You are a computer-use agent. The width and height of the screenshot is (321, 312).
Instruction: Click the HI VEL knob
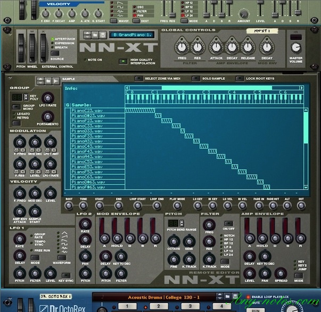[242, 206]
